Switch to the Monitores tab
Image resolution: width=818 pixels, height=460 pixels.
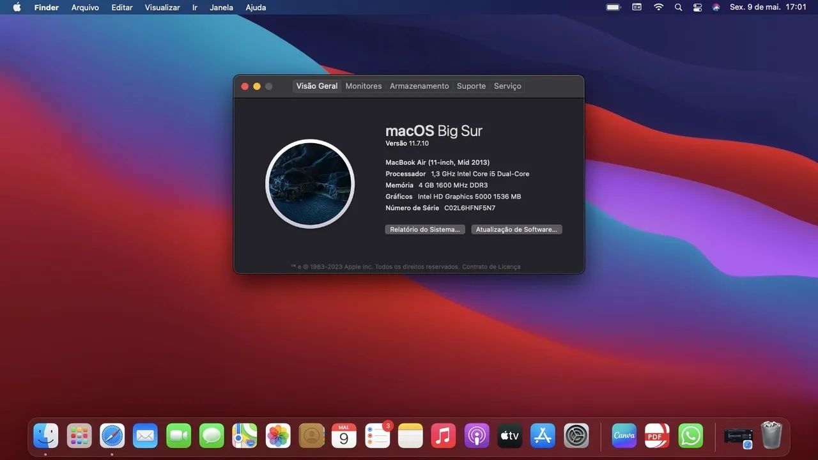[364, 86]
